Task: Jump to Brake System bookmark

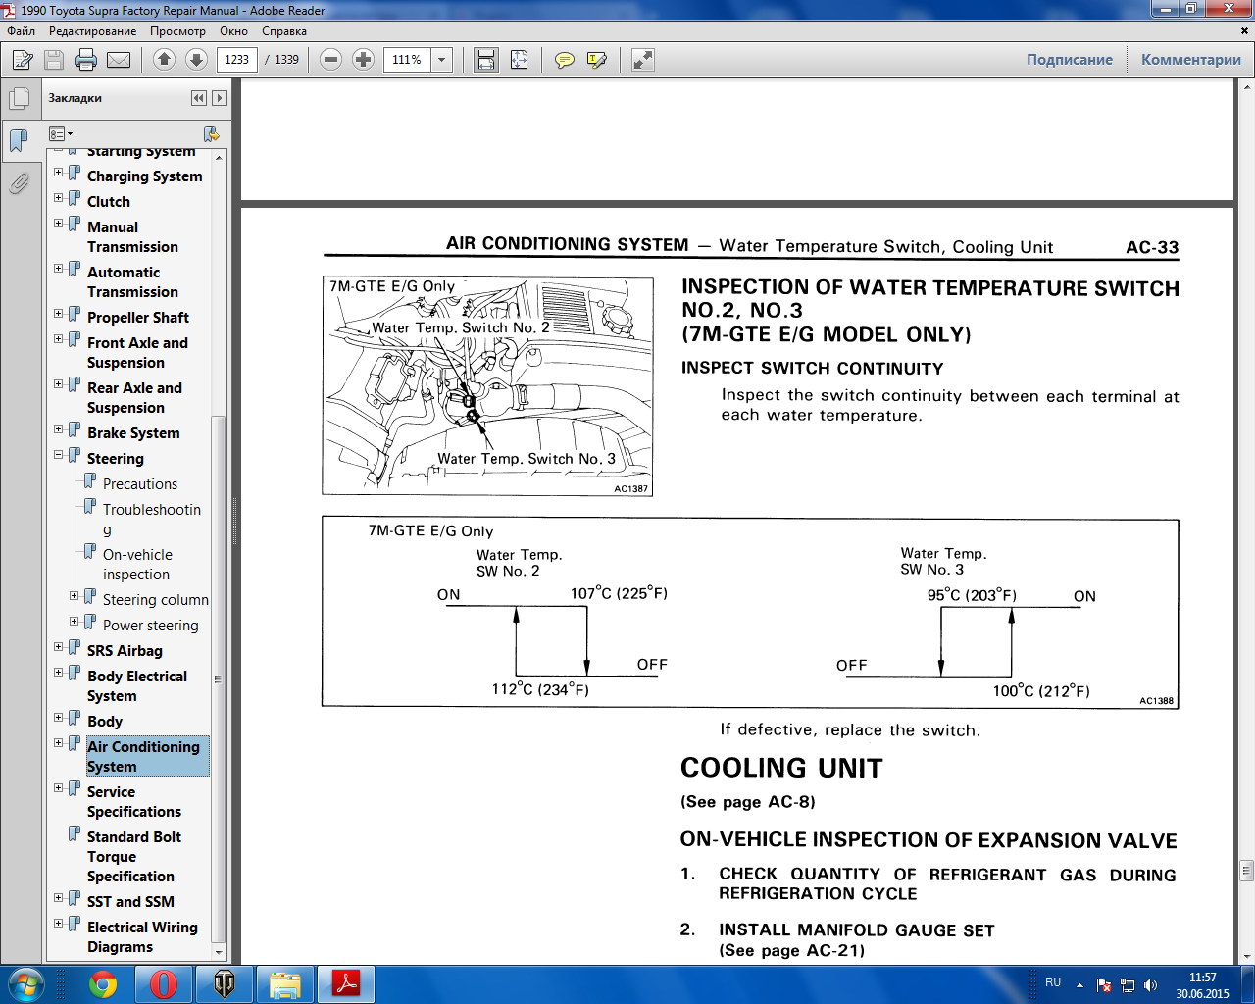Action: 133,433
